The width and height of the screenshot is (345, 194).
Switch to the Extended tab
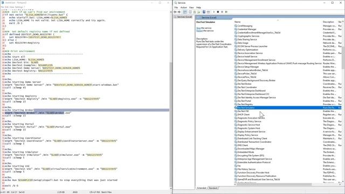click(202, 188)
